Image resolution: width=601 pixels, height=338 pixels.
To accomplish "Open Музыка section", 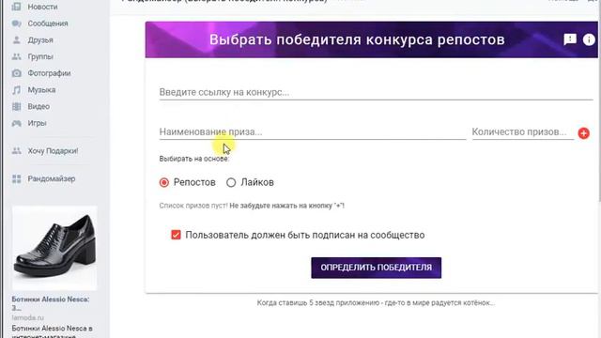I will [41, 90].
